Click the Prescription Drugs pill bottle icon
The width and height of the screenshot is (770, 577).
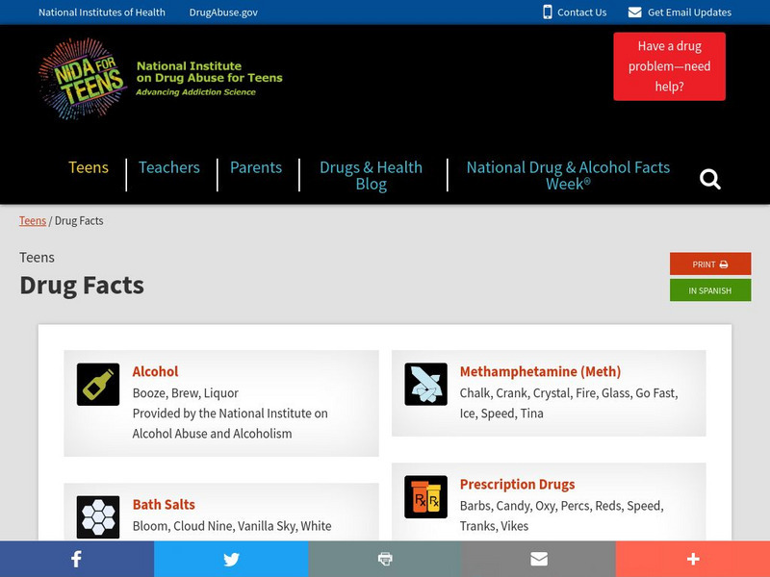point(425,497)
